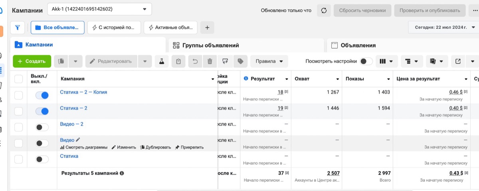Turn off Статика — 2 — Копия campaign toggle
The height and width of the screenshot is (191, 479).
point(42,95)
